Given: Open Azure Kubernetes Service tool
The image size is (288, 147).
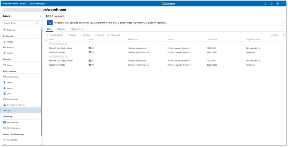Looking at the screenshot, I should (16, 105).
